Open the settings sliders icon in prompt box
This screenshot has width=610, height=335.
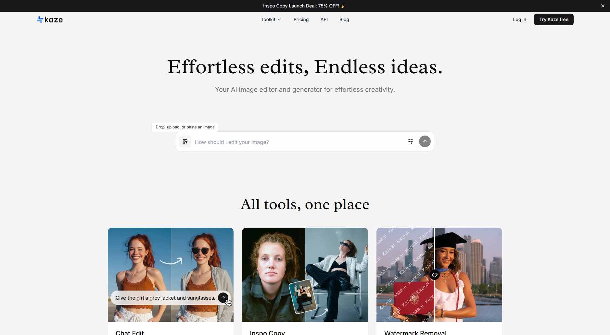click(411, 141)
